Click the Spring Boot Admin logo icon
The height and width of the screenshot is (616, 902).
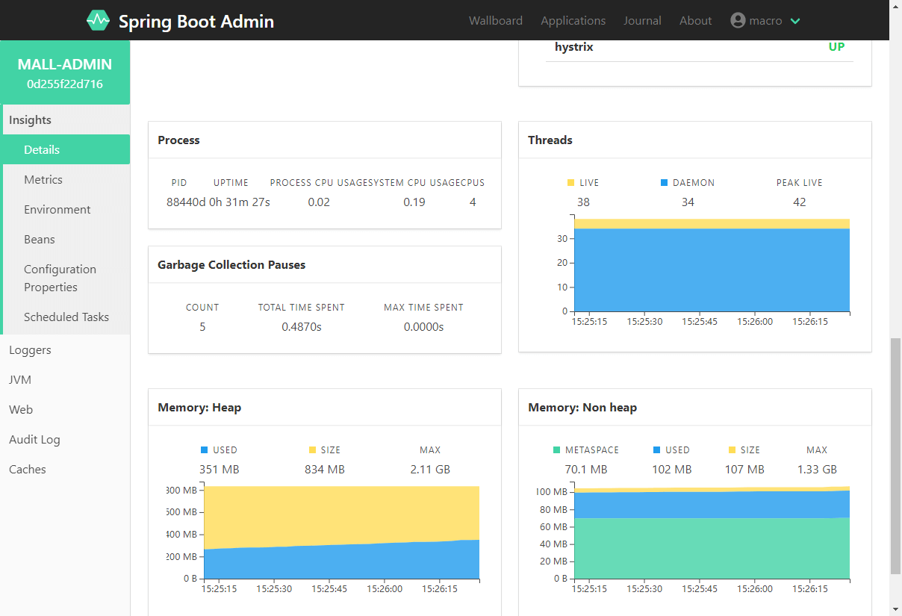(x=98, y=21)
